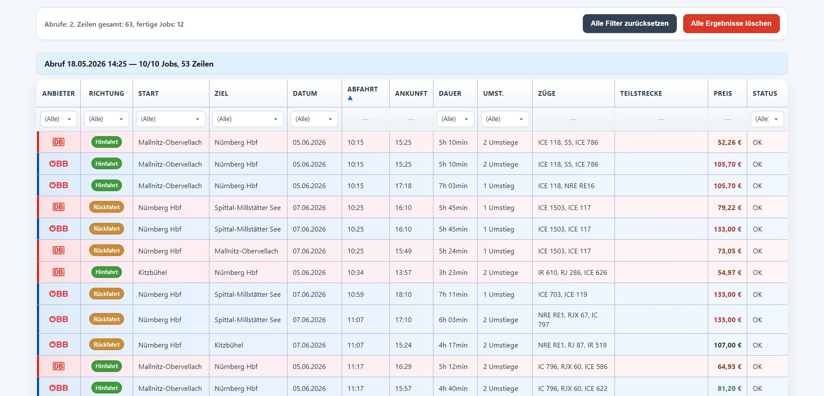Click price 52,26 €
This screenshot has width=824, height=396.
[730, 142]
